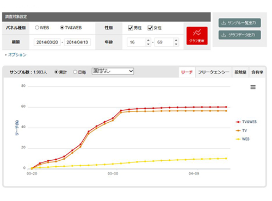Viewport: 272px width, 201px height.
Task: Toggle the TV&WEB series in chart legend
Action: (x=246, y=122)
